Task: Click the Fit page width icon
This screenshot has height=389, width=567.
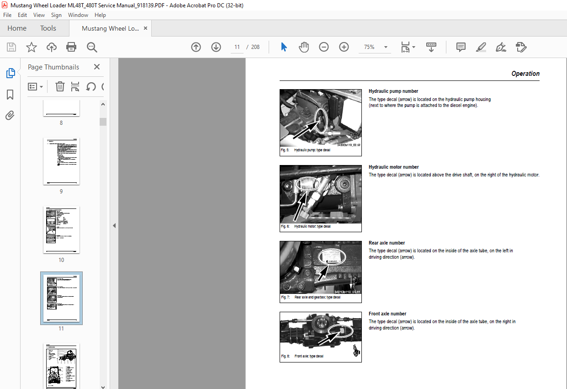Action: pos(405,47)
